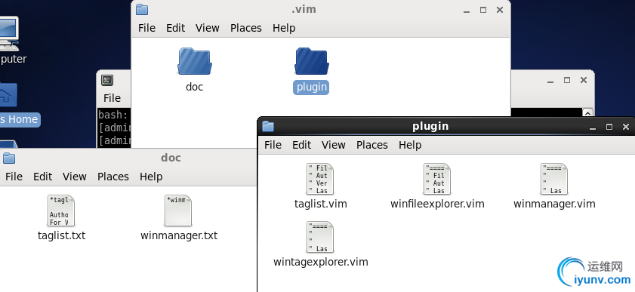Click the wintagexplorer.vim file name label

tap(321, 262)
